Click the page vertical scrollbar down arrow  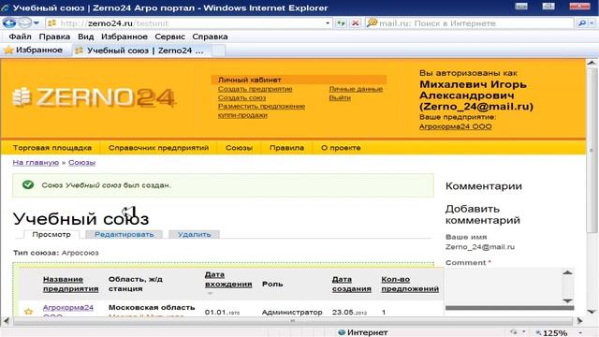tap(592, 312)
